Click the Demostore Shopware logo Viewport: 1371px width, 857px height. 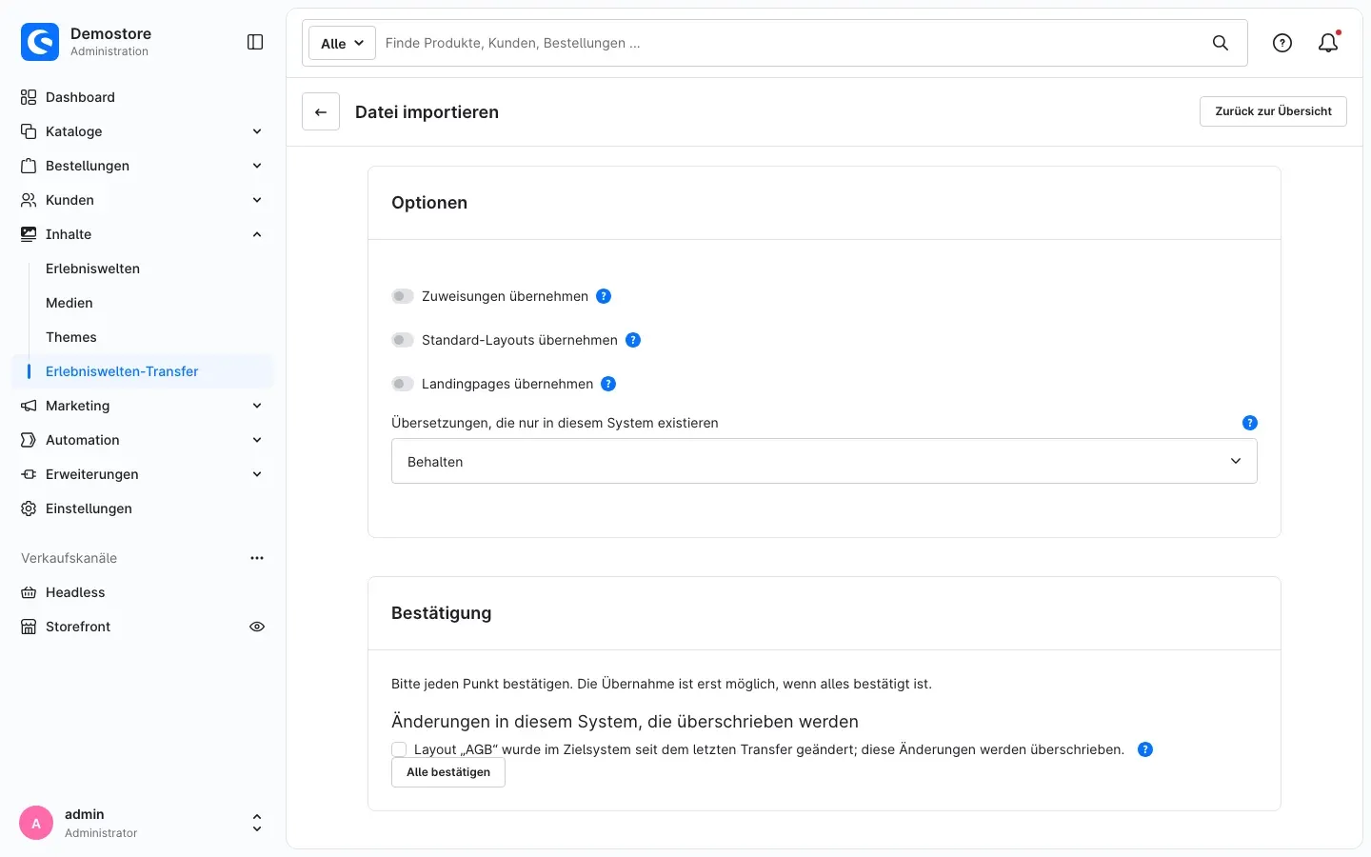[x=40, y=42]
